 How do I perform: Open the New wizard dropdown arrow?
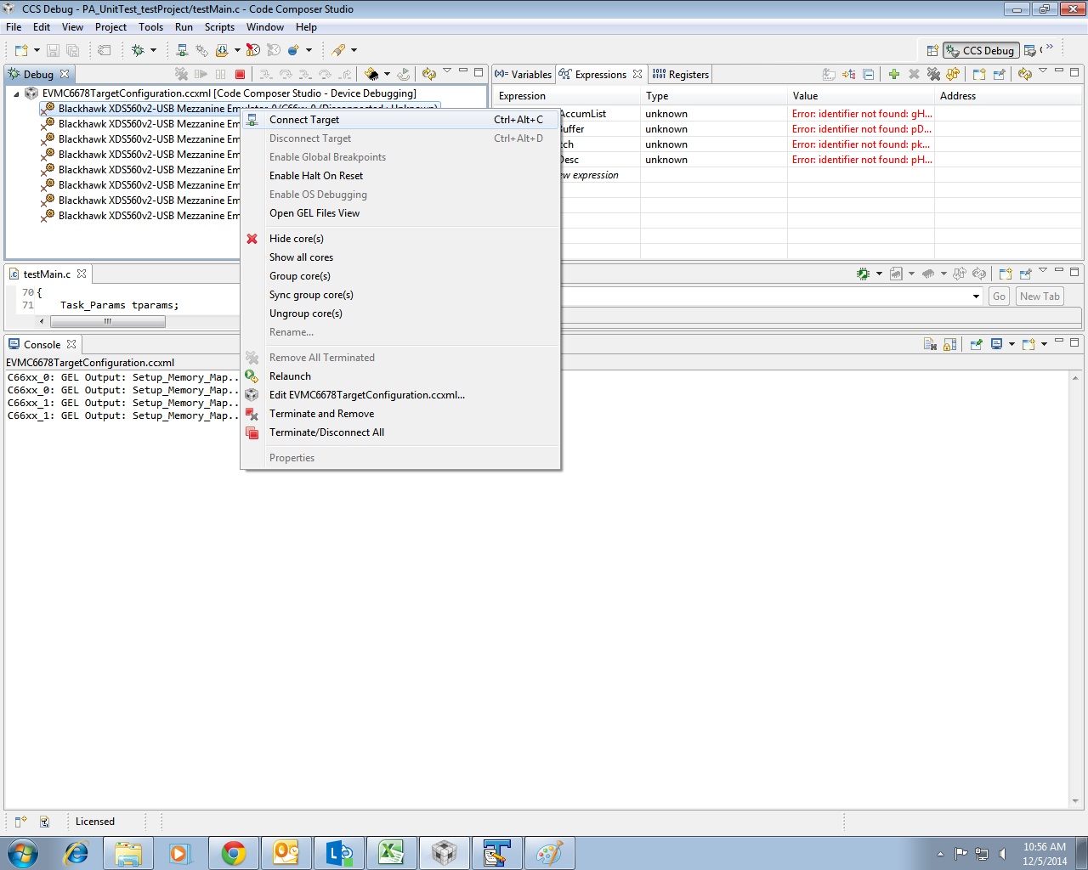point(37,50)
